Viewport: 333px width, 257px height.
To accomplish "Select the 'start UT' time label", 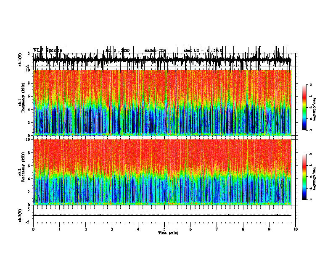I will (203, 50).
